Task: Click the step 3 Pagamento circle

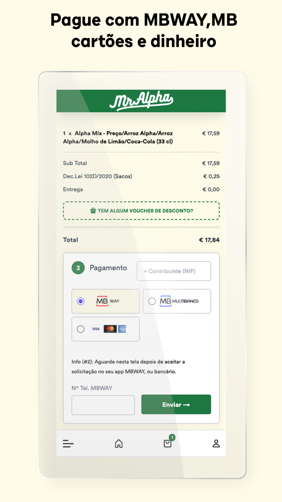Action: click(78, 268)
